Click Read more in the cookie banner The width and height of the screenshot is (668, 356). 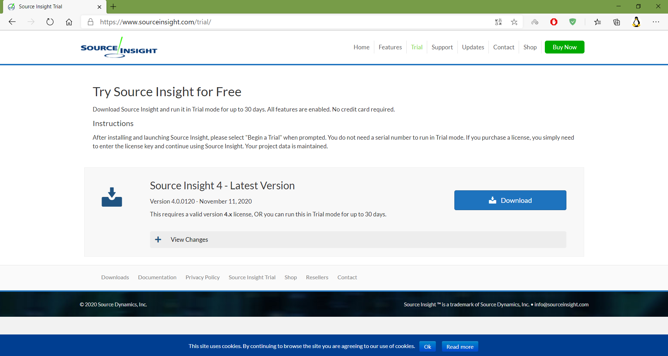(460, 347)
